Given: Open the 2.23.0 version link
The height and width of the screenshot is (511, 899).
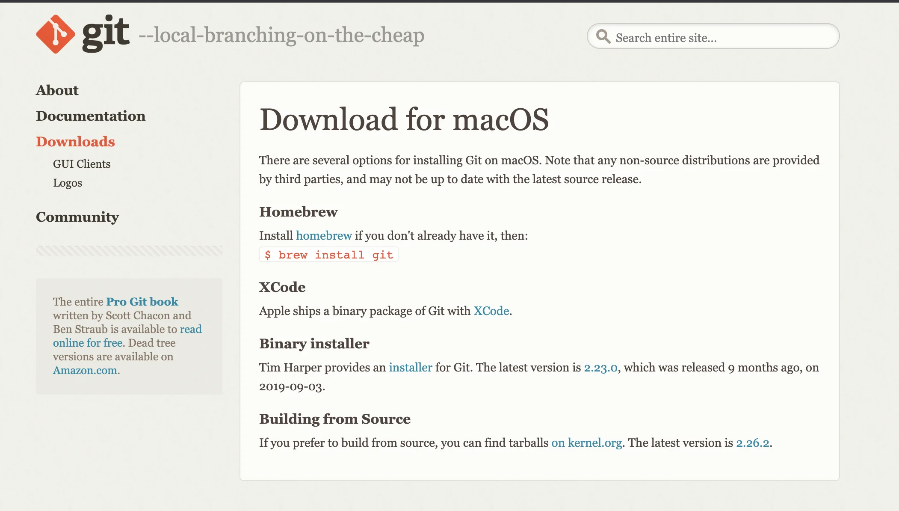Looking at the screenshot, I should pyautogui.click(x=600, y=368).
